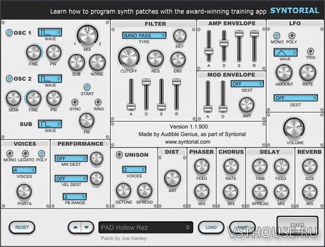Image resolution: width=325 pixels, height=247 pixels.
Task: Click the master VOLUME knob
Action: [294, 128]
